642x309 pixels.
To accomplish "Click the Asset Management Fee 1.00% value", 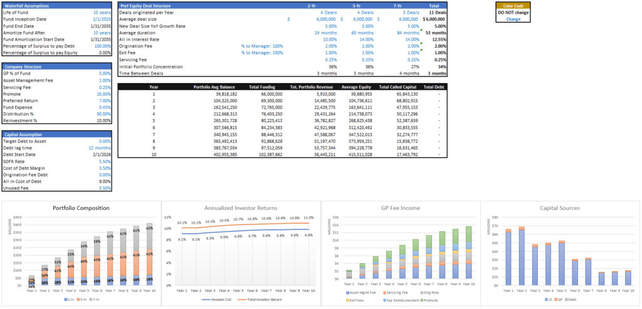I will point(105,81).
